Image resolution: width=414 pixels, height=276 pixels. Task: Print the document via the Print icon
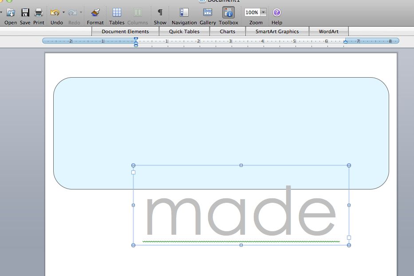tap(39, 12)
